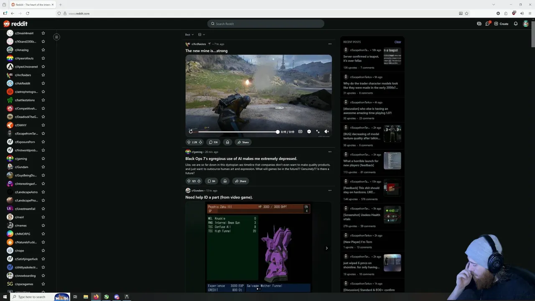Open the Reddit advertise icon in header
Screen dimensions: 535x301
pyautogui.click(x=479, y=24)
